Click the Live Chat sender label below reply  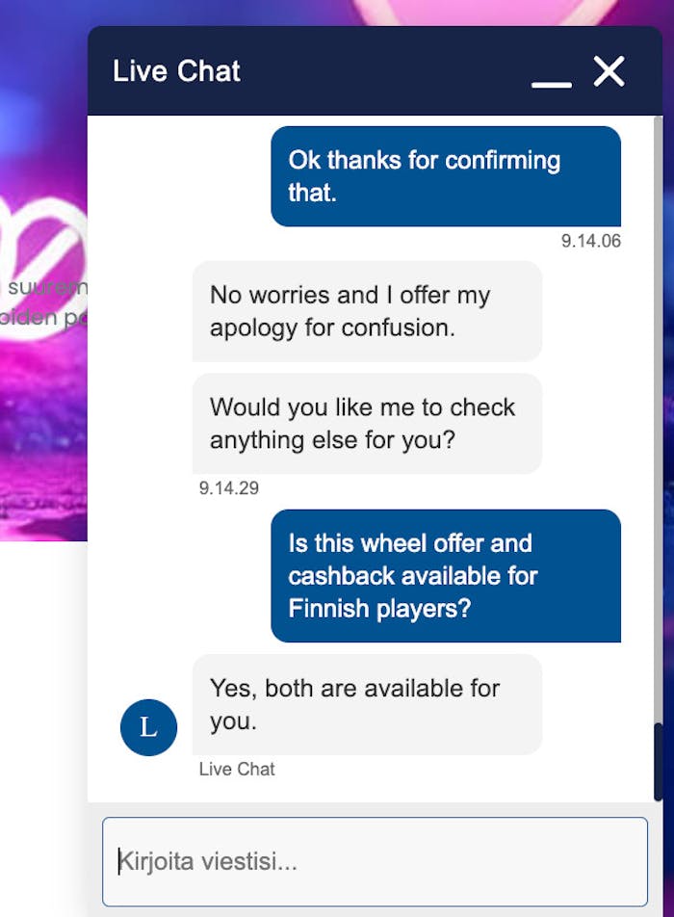tap(237, 769)
